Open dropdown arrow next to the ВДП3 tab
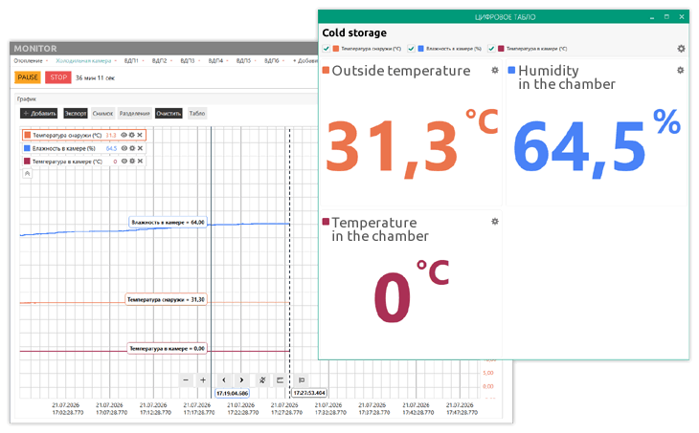The width and height of the screenshot is (699, 433). click(199, 61)
